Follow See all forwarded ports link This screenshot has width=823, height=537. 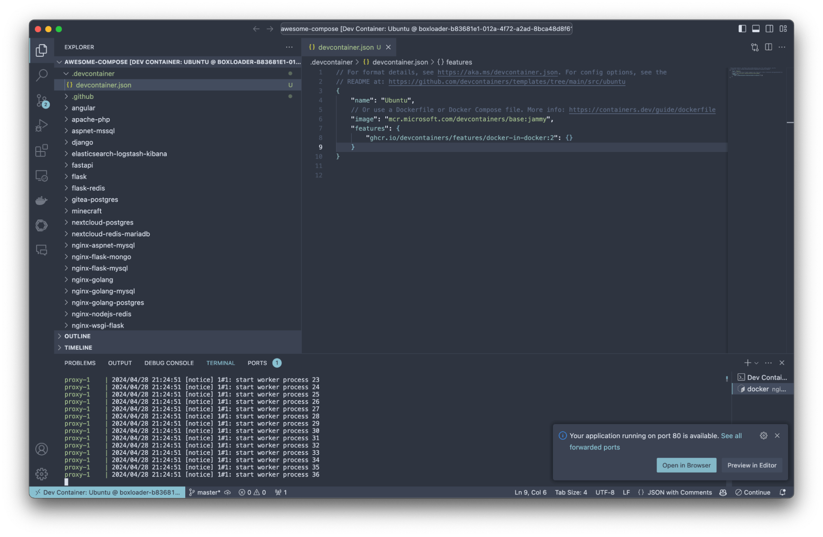click(731, 436)
